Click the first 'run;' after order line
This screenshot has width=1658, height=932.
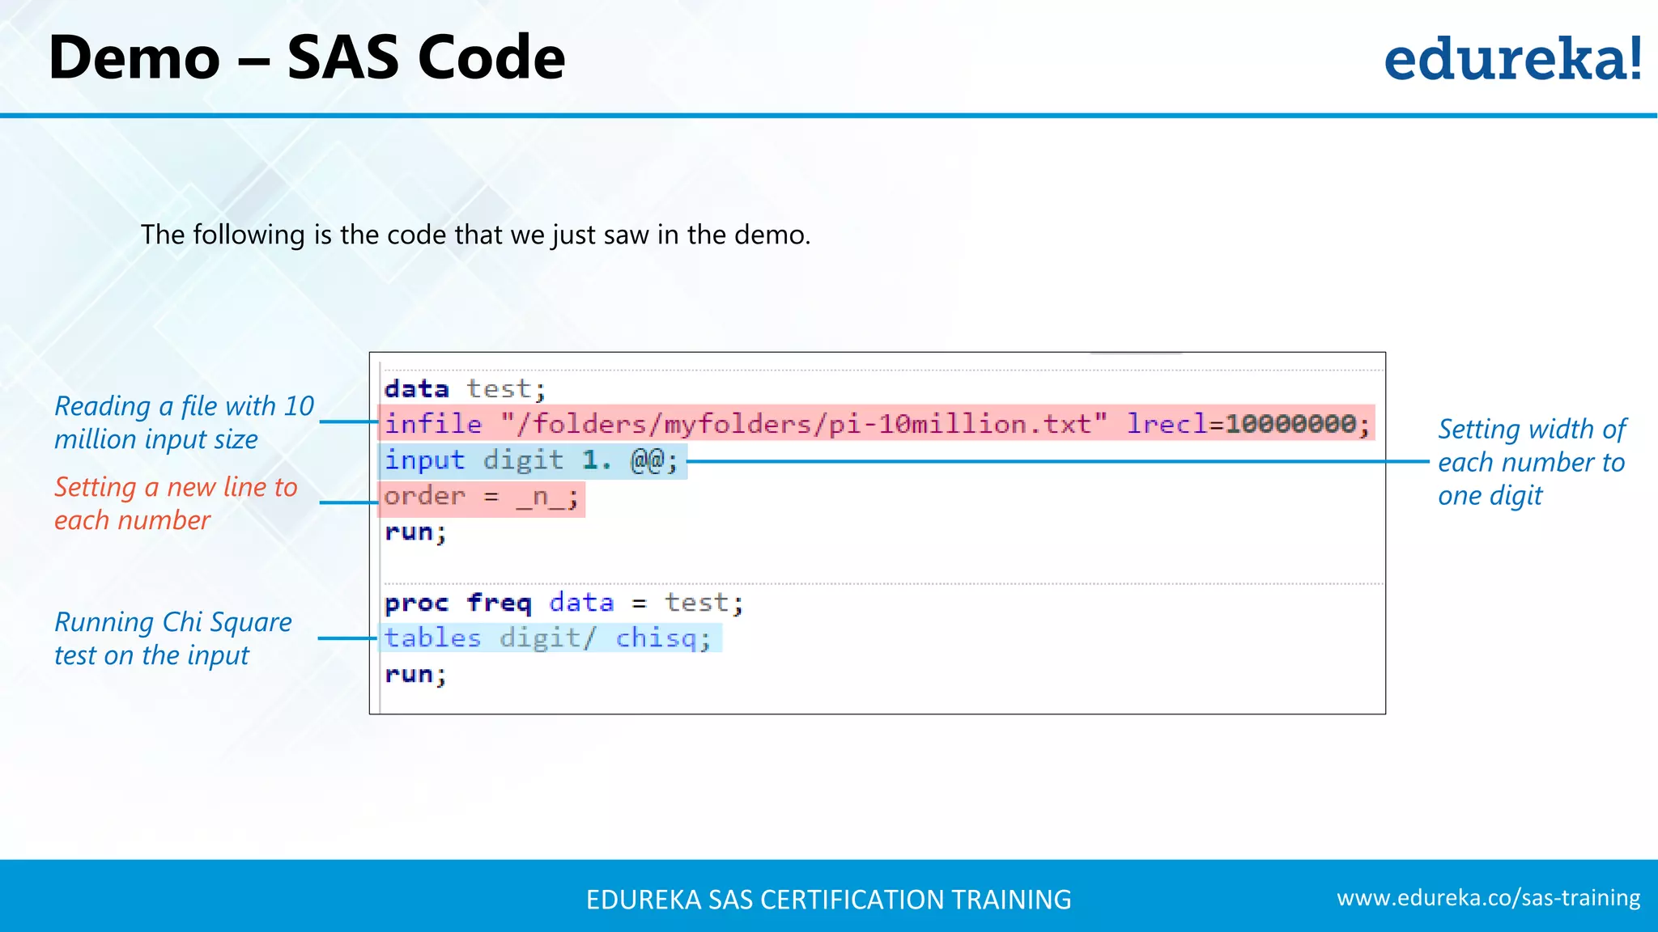[415, 532]
